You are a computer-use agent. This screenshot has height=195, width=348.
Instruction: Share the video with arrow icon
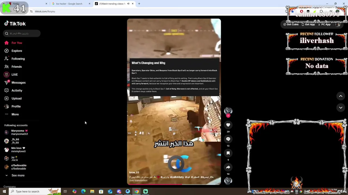click(228, 167)
